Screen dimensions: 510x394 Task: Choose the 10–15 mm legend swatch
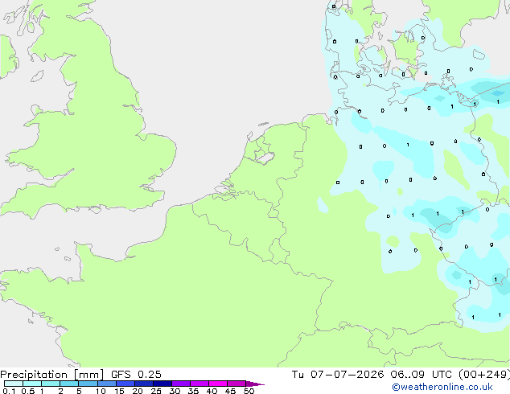point(106,384)
